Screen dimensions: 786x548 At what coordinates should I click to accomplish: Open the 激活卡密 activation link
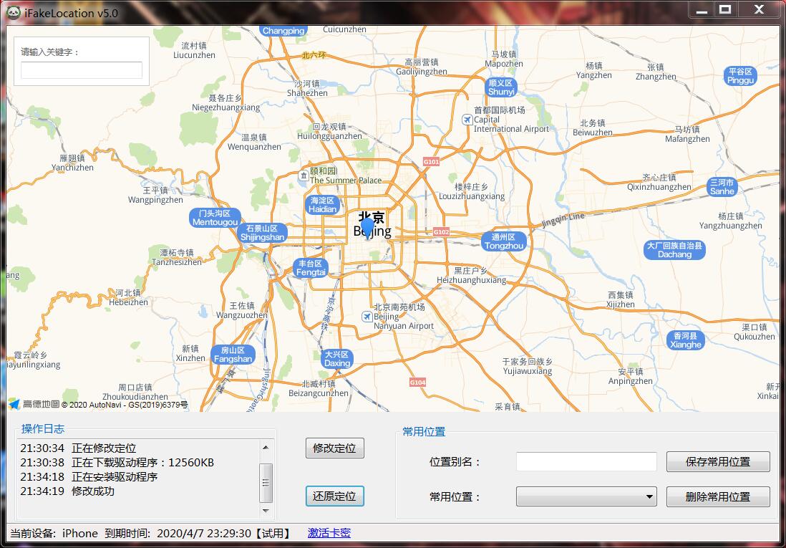pyautogui.click(x=329, y=533)
